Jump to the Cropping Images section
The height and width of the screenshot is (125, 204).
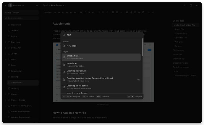coord(180,63)
